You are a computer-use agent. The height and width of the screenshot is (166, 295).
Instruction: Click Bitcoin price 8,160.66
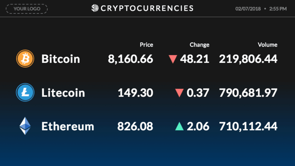[x=130, y=59]
